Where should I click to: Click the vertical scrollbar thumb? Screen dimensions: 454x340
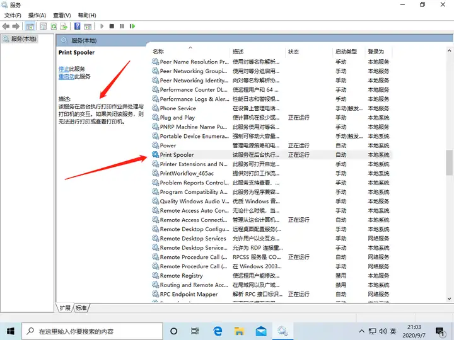[x=449, y=162]
